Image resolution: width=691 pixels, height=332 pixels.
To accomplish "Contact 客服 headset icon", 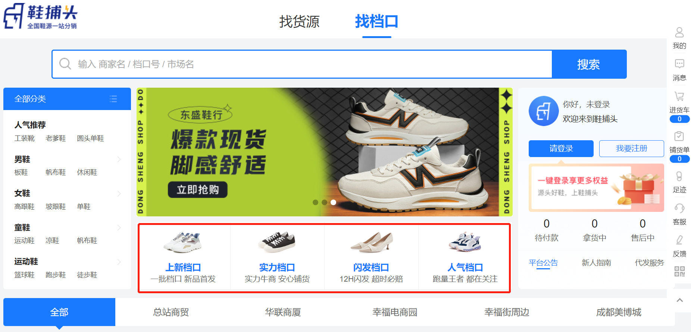I will tap(679, 208).
